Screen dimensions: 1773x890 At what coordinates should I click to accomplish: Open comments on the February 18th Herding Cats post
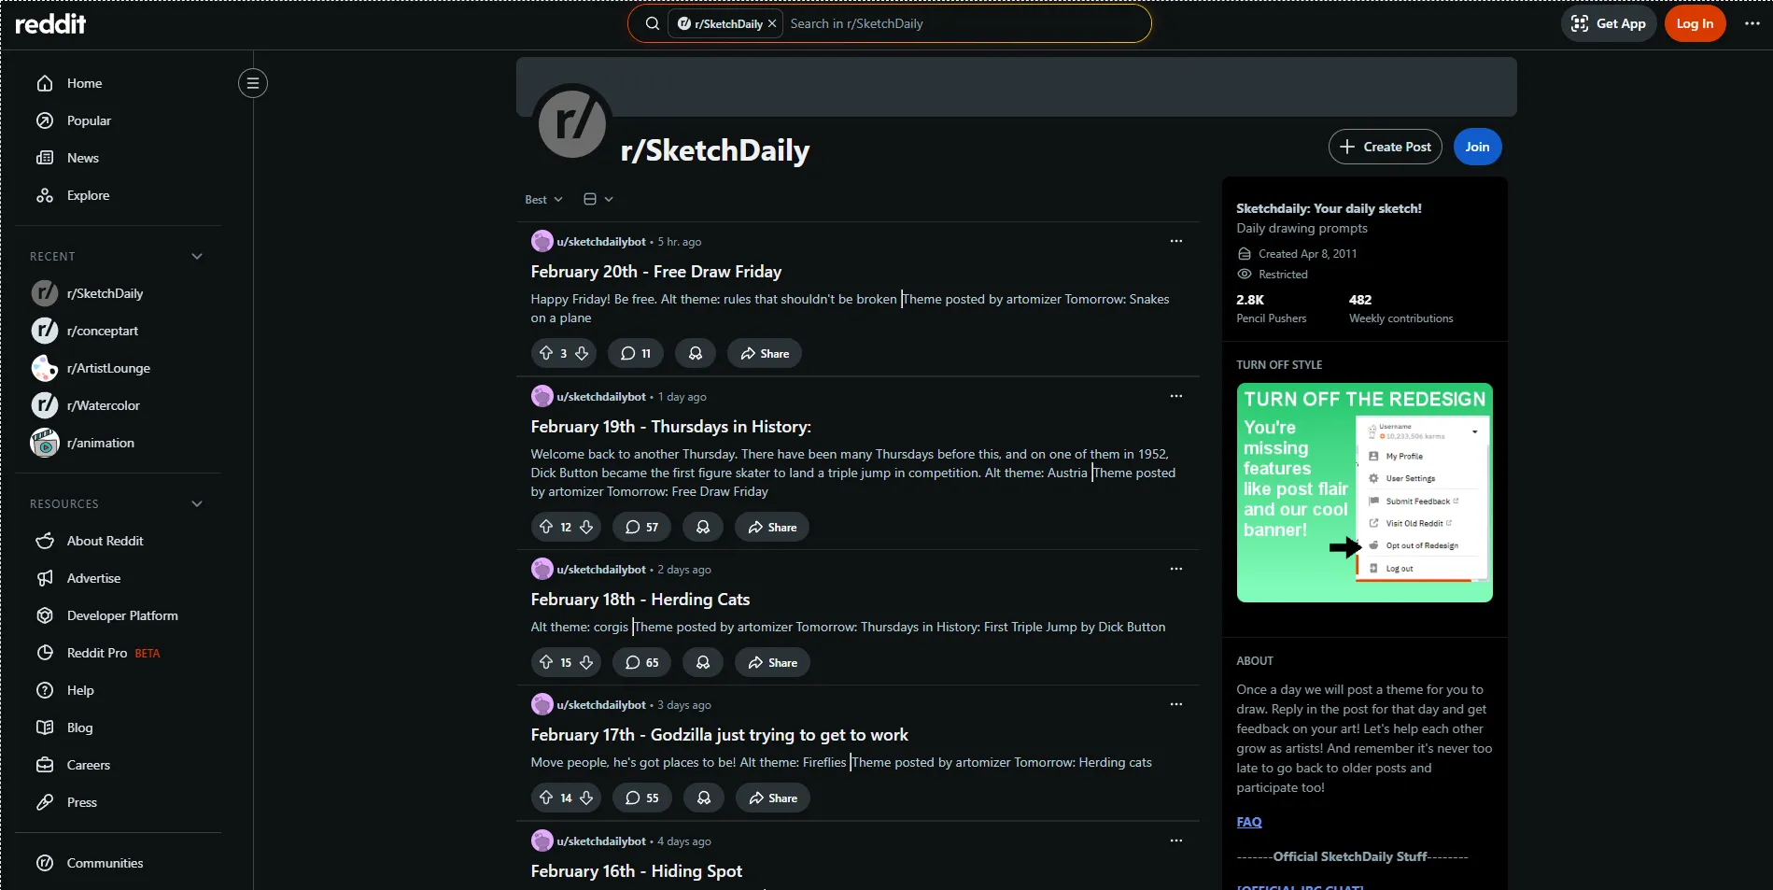(641, 662)
